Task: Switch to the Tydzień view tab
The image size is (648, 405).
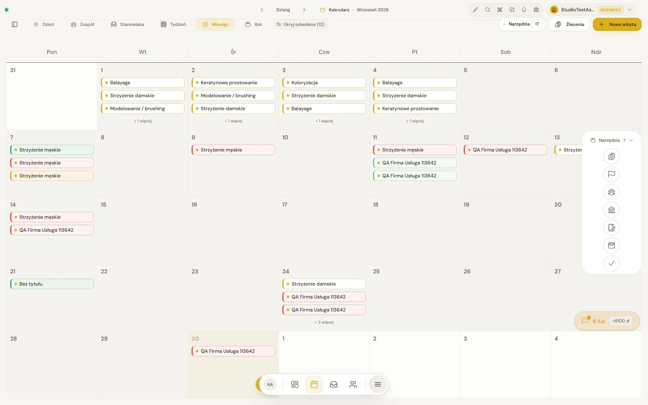Action: point(173,24)
